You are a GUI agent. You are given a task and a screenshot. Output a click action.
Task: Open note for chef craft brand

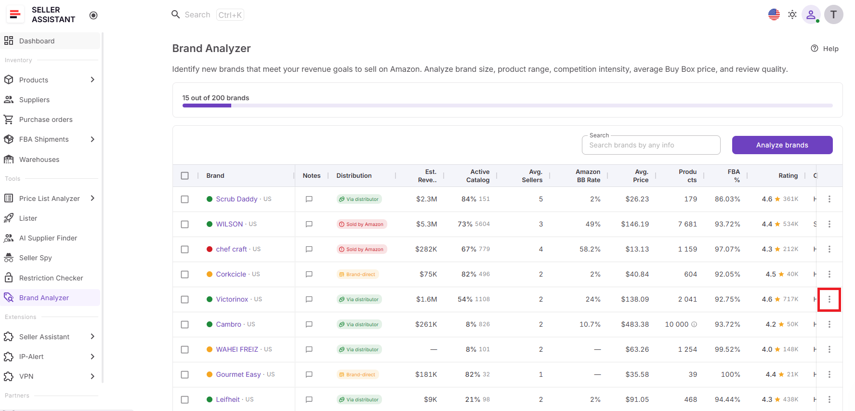pyautogui.click(x=309, y=249)
